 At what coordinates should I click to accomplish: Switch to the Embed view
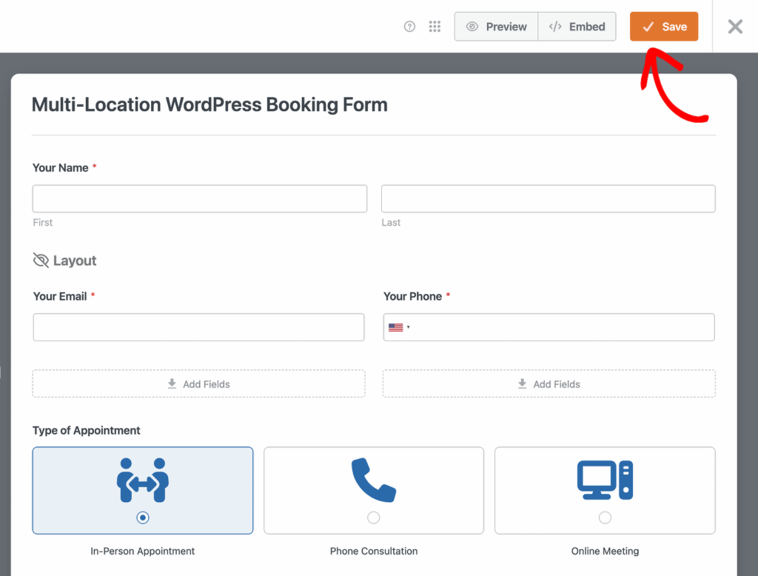pos(577,26)
